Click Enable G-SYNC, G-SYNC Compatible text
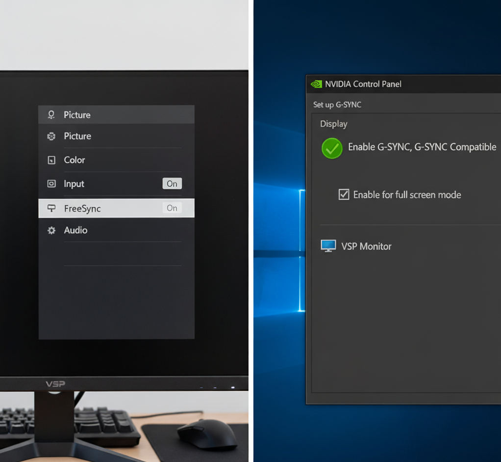This screenshot has height=462, width=501. (x=422, y=147)
